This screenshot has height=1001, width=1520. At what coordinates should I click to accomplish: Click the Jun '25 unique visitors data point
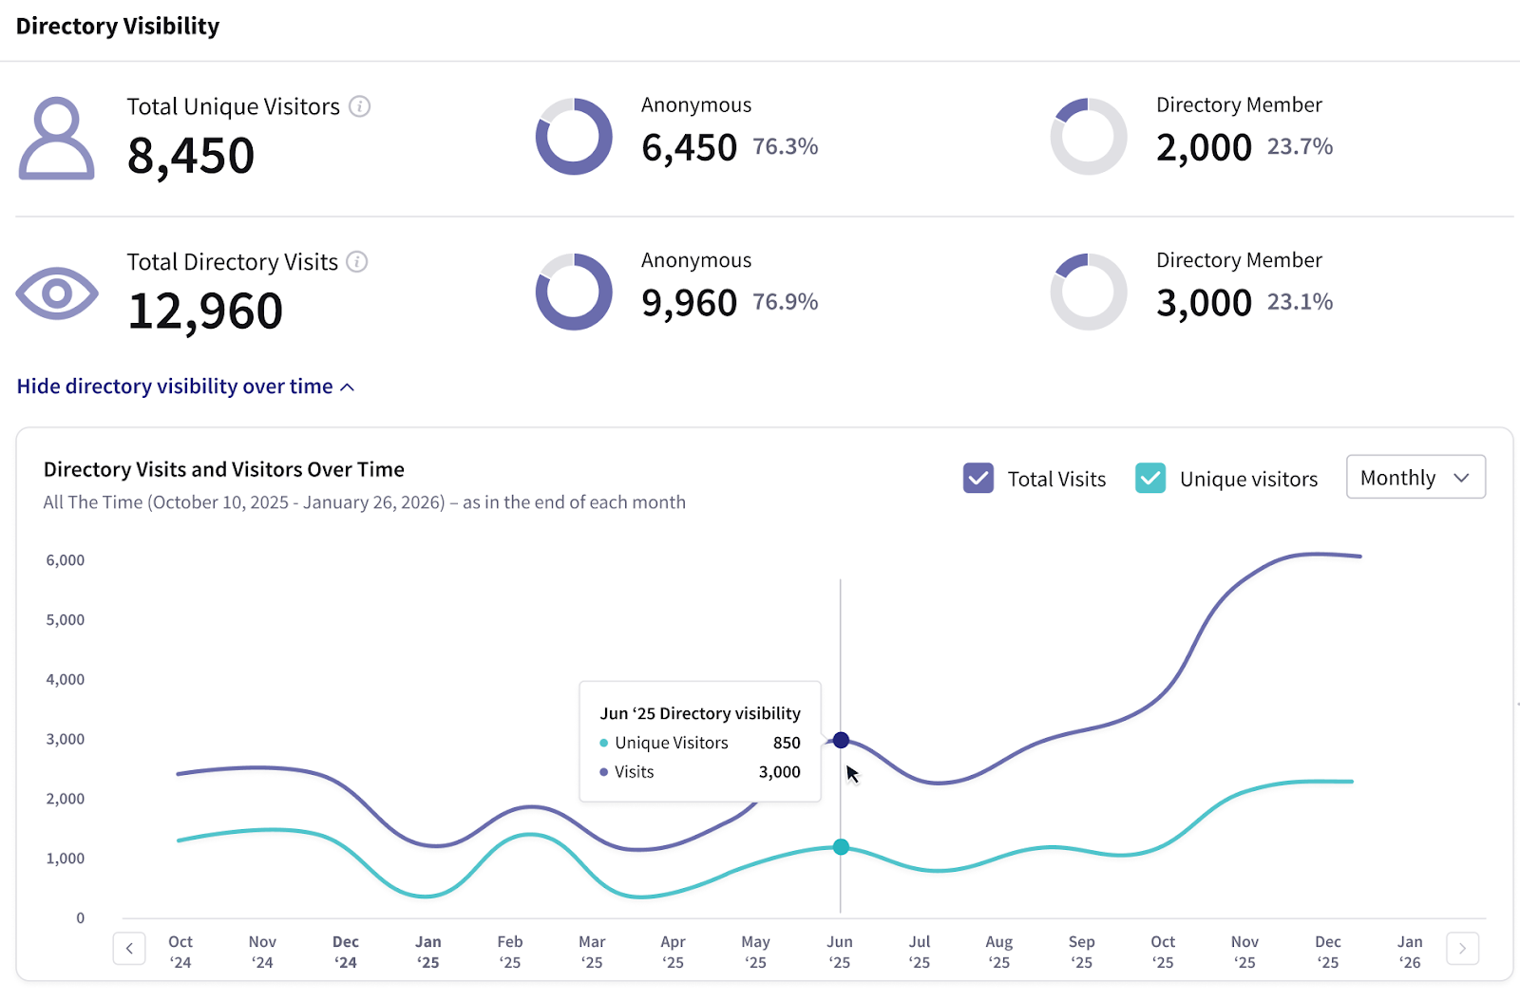[x=841, y=847]
